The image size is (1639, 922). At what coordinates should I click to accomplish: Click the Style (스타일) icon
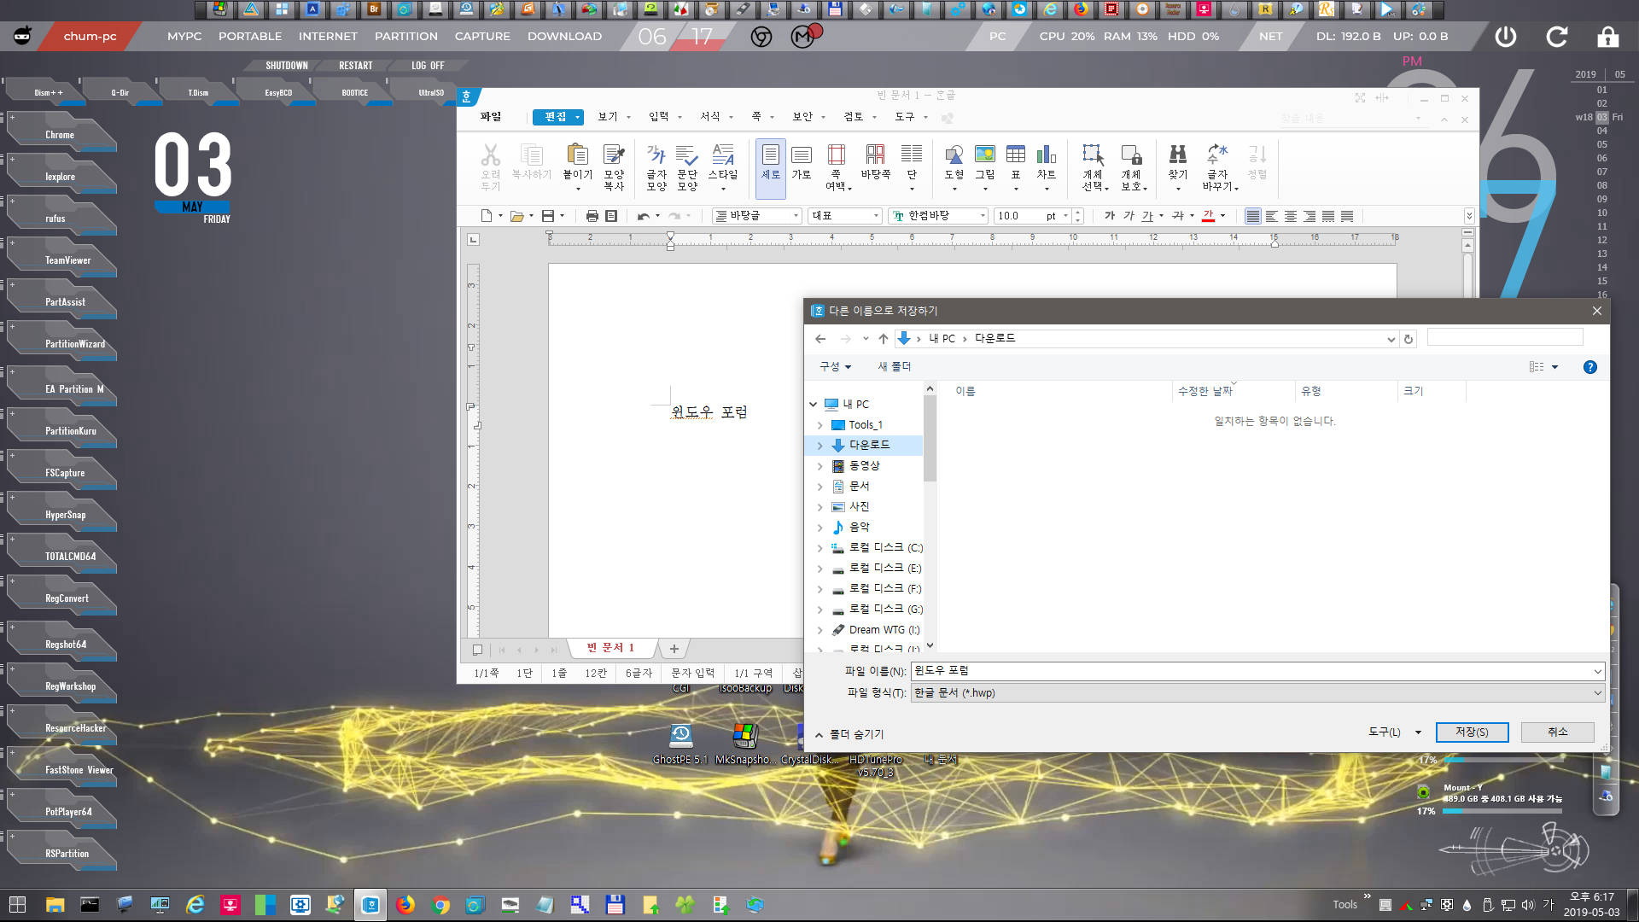point(723,155)
